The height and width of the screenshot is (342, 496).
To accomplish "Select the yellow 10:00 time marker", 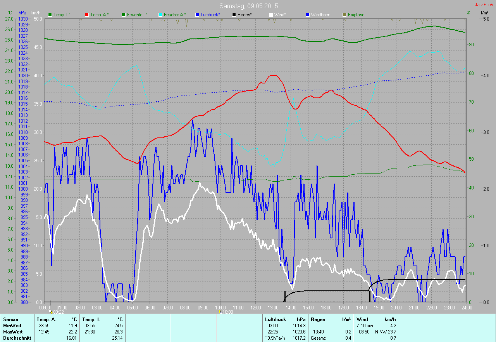I will pos(220,311).
